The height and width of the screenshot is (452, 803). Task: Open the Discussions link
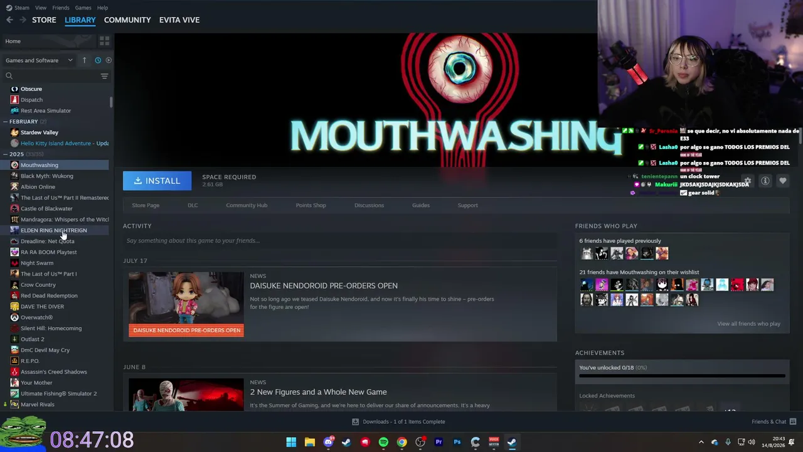tap(369, 205)
